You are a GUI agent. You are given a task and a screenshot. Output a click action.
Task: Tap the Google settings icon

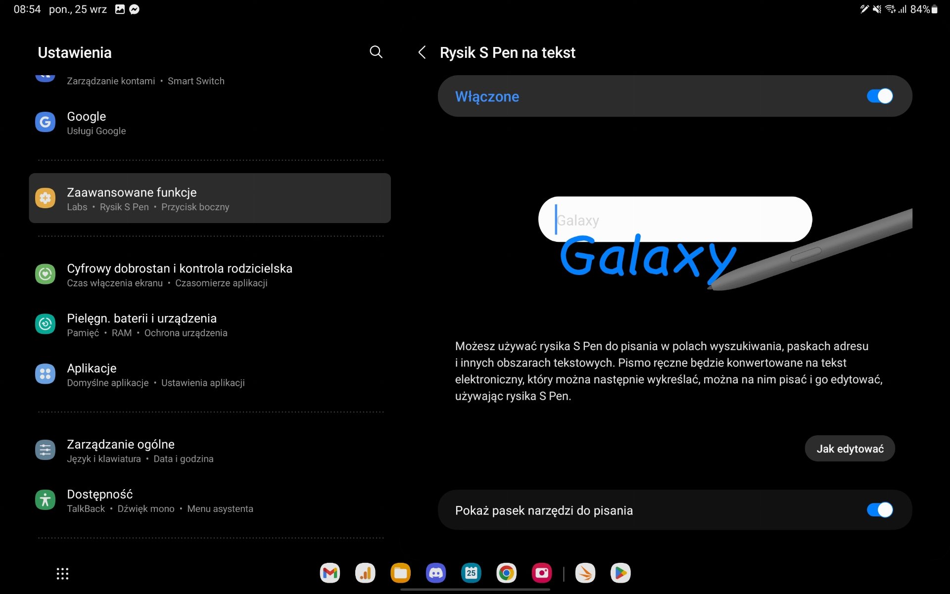(45, 122)
